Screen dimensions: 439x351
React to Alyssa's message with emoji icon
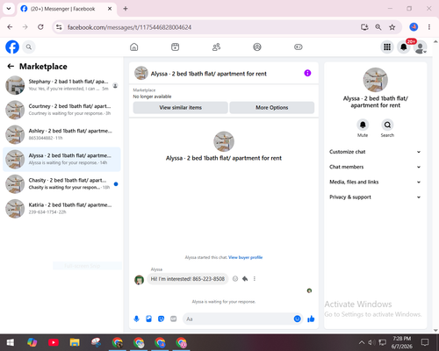(235, 279)
